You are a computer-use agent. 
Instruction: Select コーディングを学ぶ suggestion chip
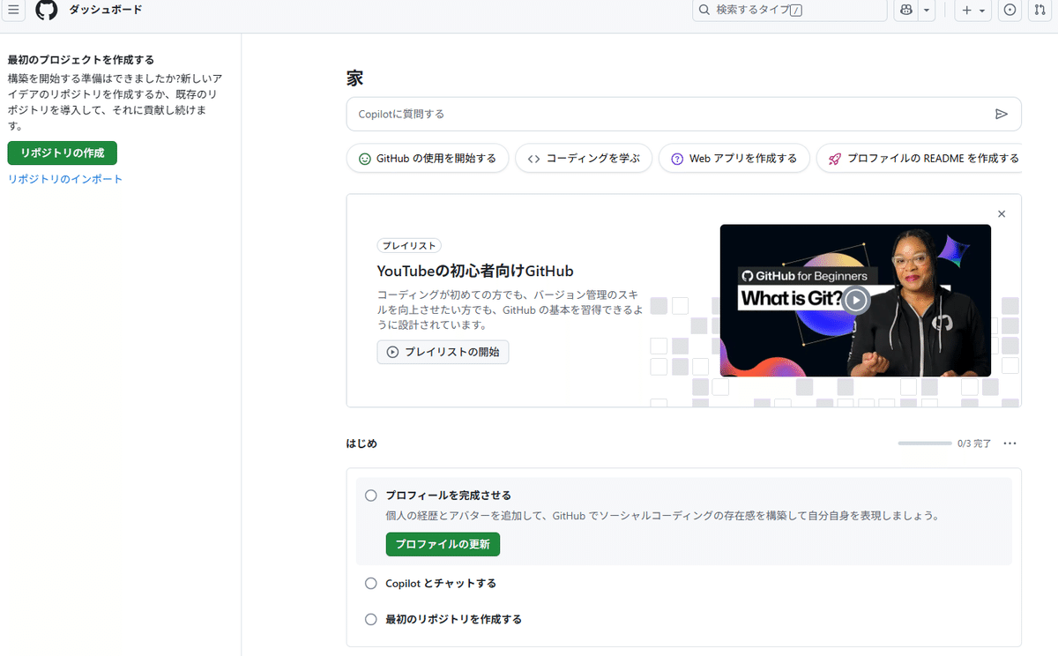[584, 159]
